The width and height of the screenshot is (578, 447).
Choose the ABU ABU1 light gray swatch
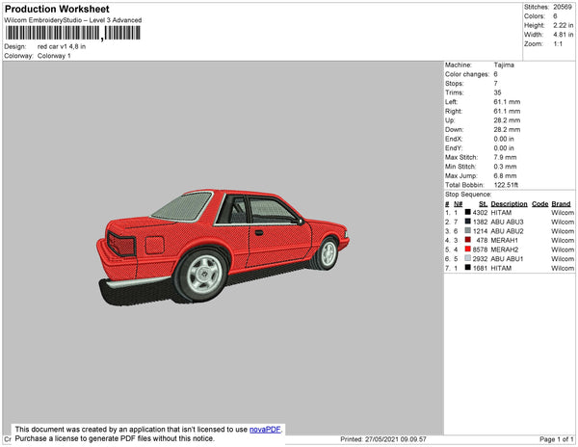pyautogui.click(x=467, y=258)
